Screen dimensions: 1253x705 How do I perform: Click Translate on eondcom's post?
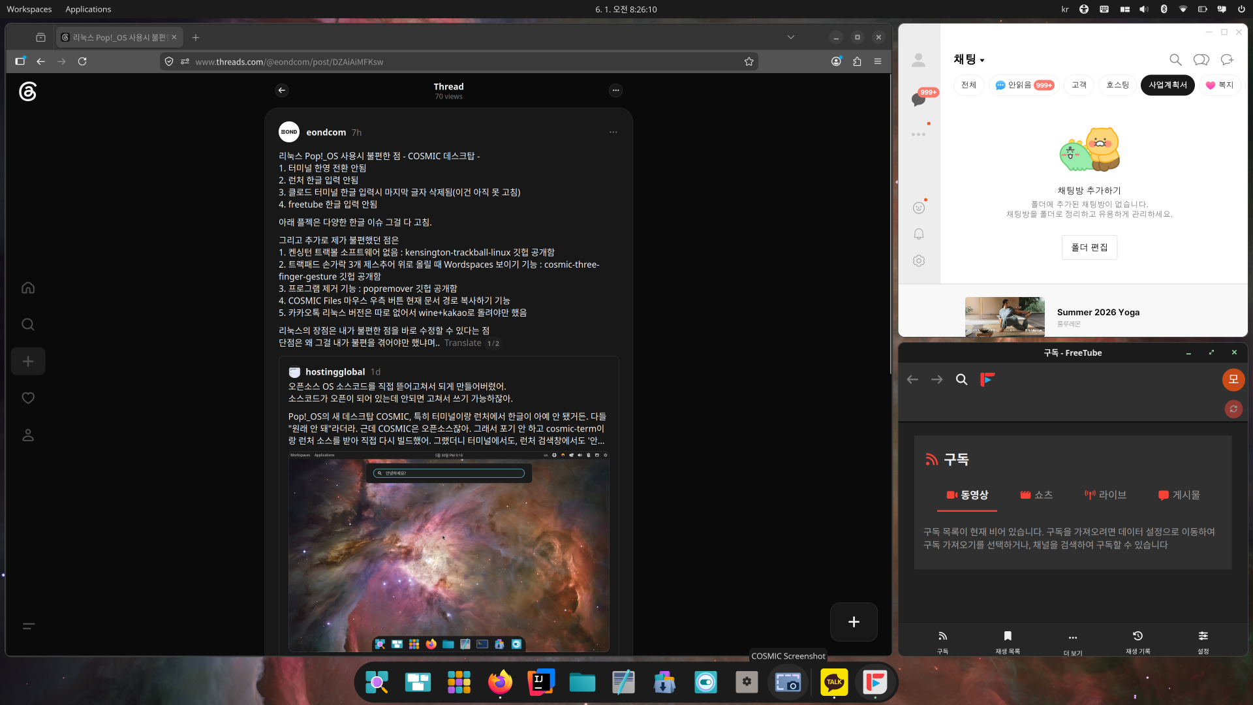click(x=463, y=343)
